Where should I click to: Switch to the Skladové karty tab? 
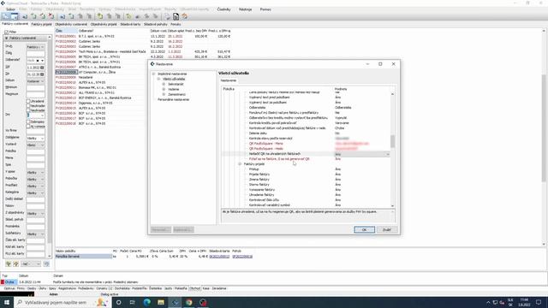(130, 25)
